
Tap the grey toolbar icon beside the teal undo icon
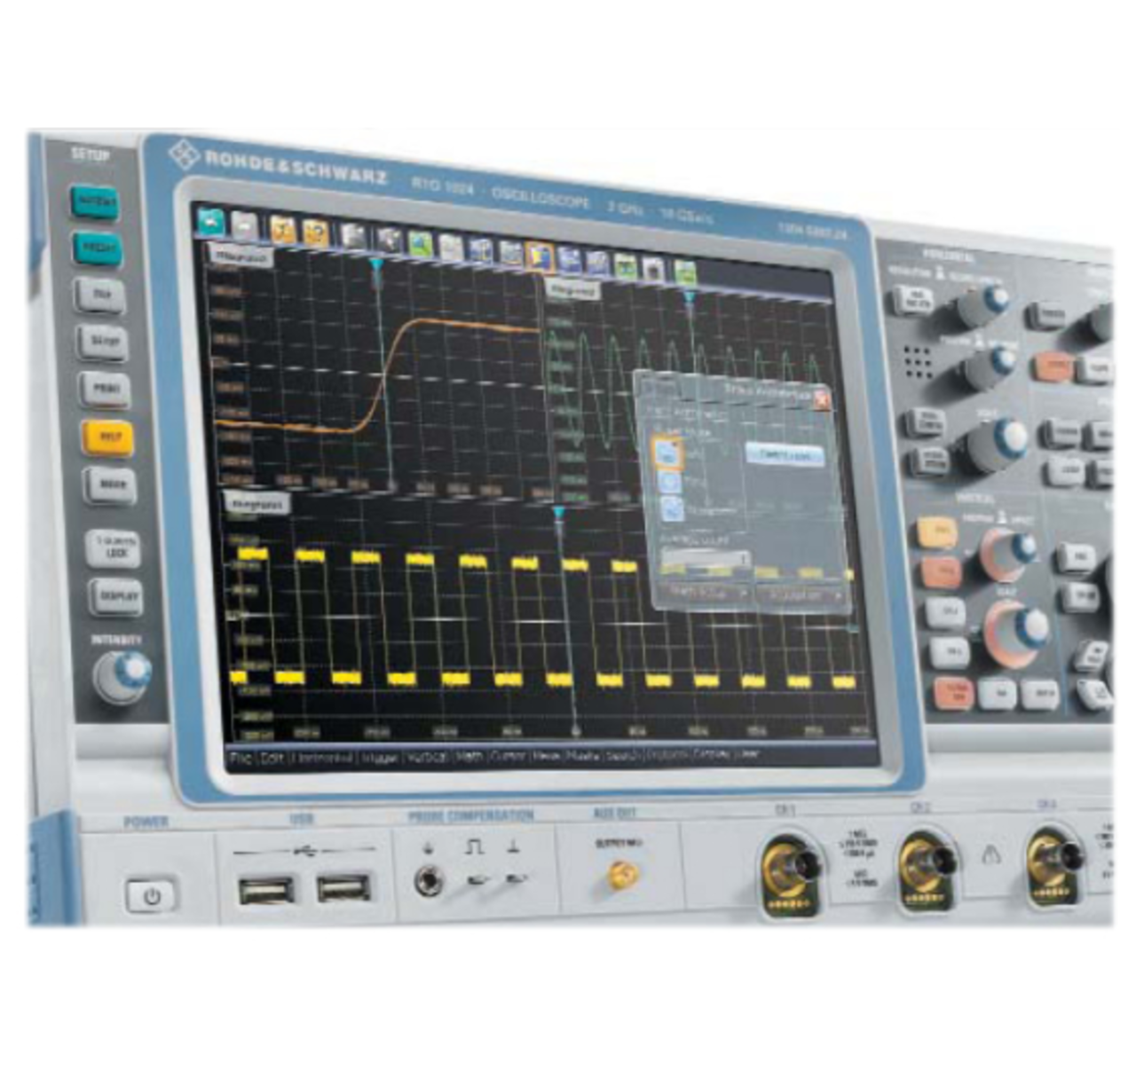pyautogui.click(x=244, y=226)
